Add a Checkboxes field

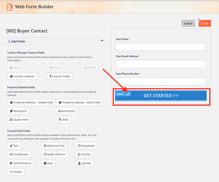19,154
